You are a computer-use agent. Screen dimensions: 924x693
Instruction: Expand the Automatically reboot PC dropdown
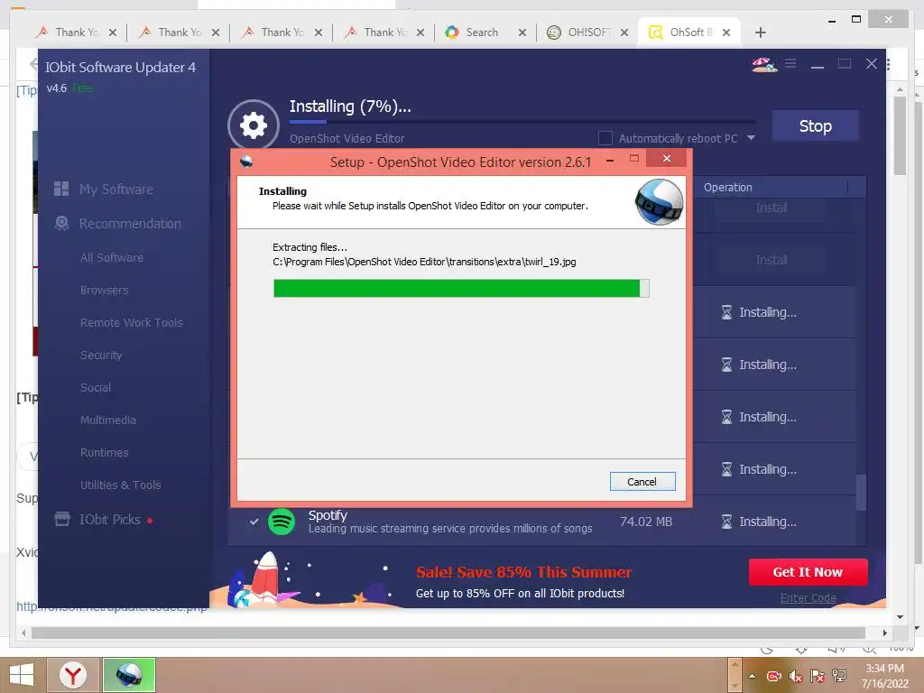click(x=751, y=138)
